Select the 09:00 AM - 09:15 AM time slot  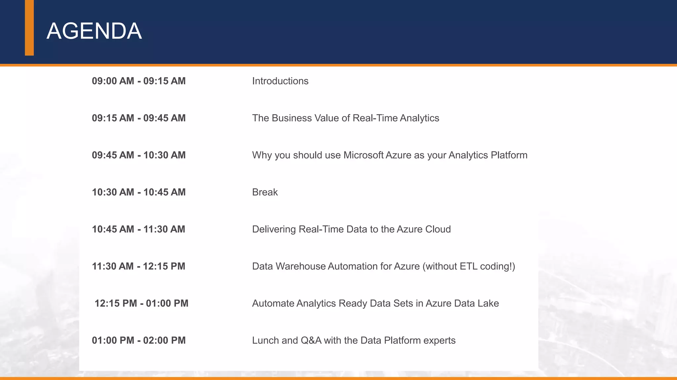[139, 81]
